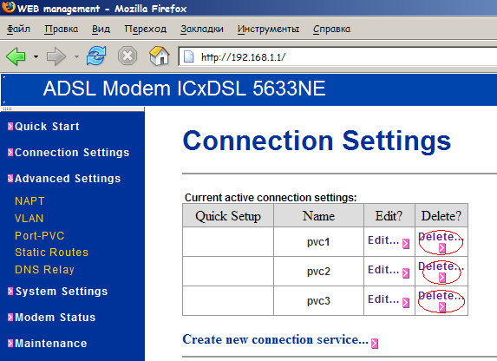Click the pink arrow icon under pvc1 Delete
Image resolution: width=497 pixels, height=361 pixels.
(x=442, y=248)
